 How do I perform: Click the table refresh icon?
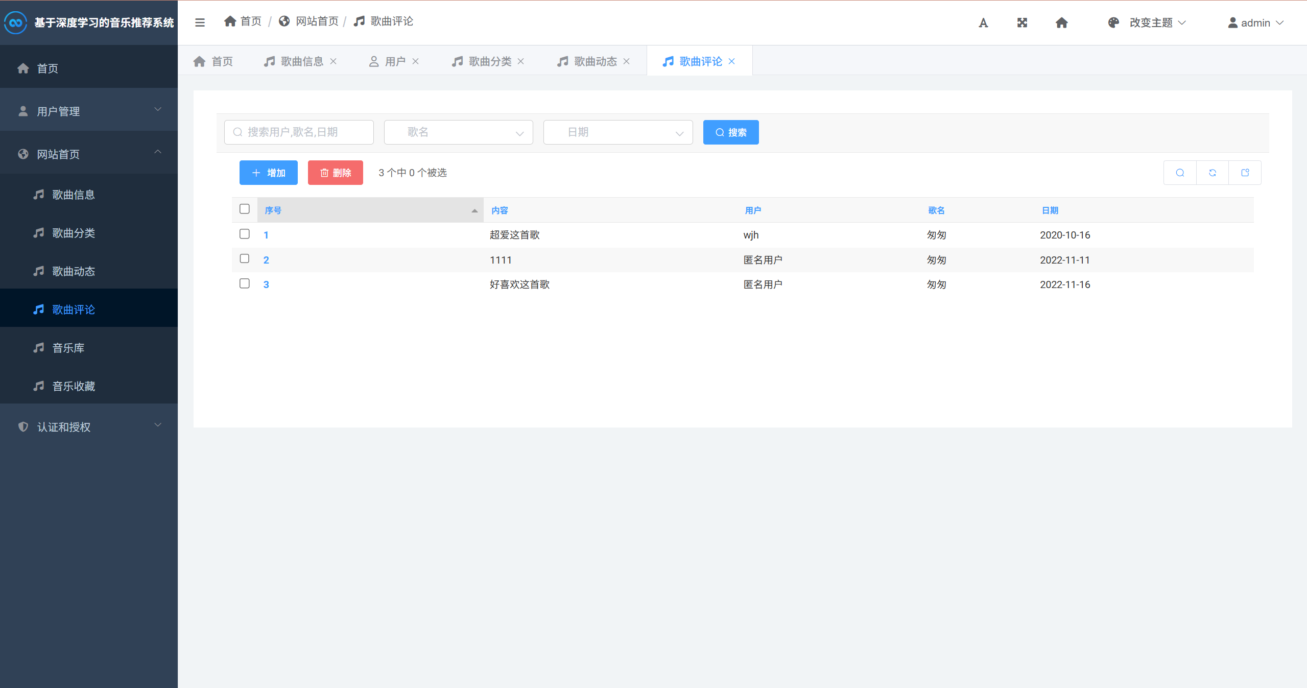click(x=1213, y=173)
